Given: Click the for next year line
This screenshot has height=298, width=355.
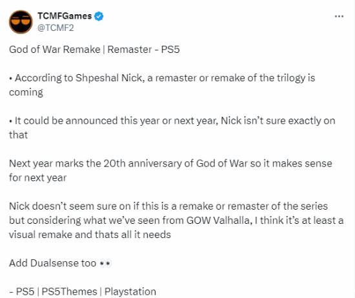Looking at the screenshot, I should pyautogui.click(x=38, y=177).
